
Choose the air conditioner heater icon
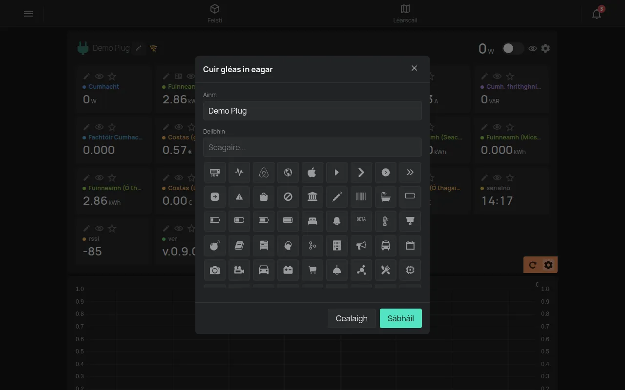[215, 172]
